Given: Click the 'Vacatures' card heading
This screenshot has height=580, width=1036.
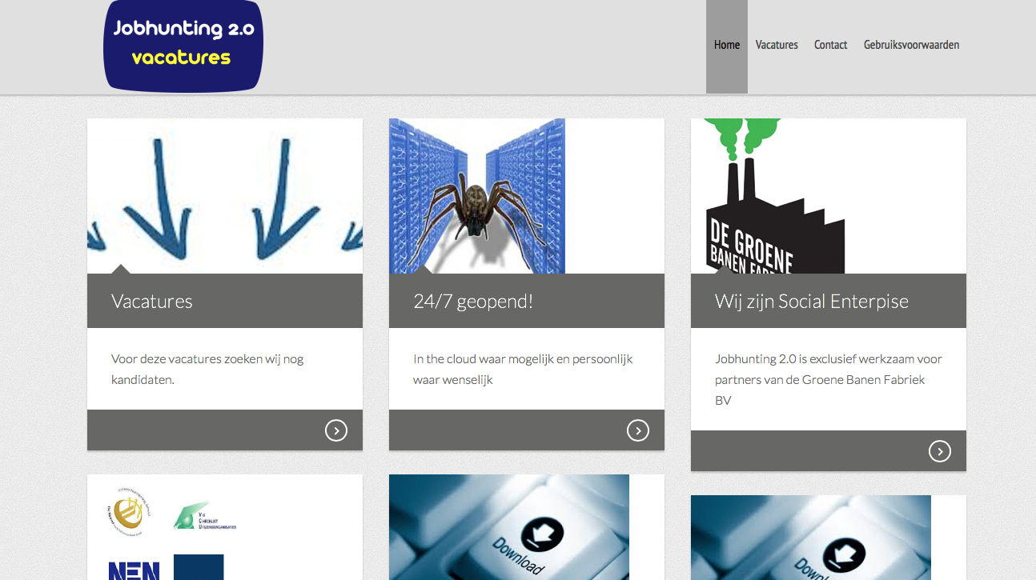Looking at the screenshot, I should point(152,302).
